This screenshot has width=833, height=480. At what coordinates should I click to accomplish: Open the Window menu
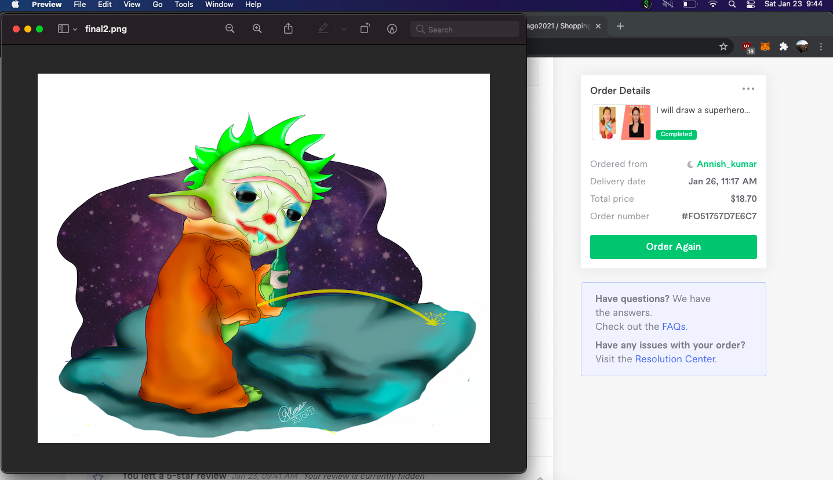point(219,4)
